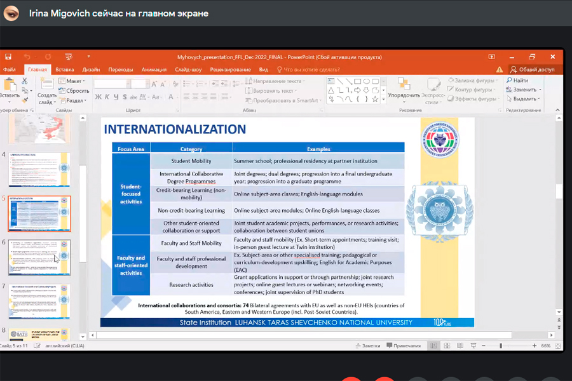Toggle the Примечания comments pane
Screen dimensions: 572x381
[x=402, y=345]
